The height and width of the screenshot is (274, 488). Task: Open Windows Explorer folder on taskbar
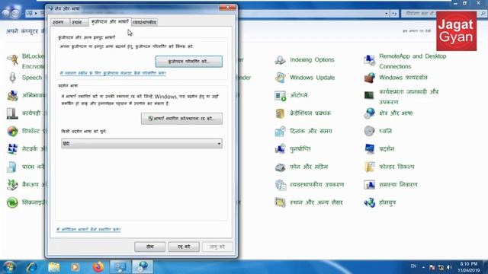tap(54, 267)
